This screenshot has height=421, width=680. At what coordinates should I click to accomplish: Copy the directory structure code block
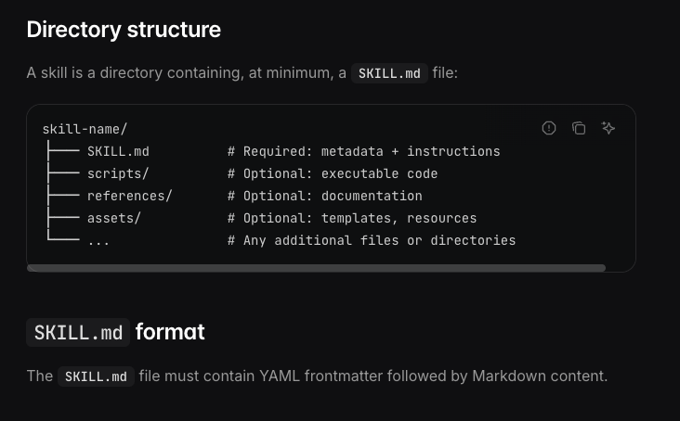(x=579, y=128)
